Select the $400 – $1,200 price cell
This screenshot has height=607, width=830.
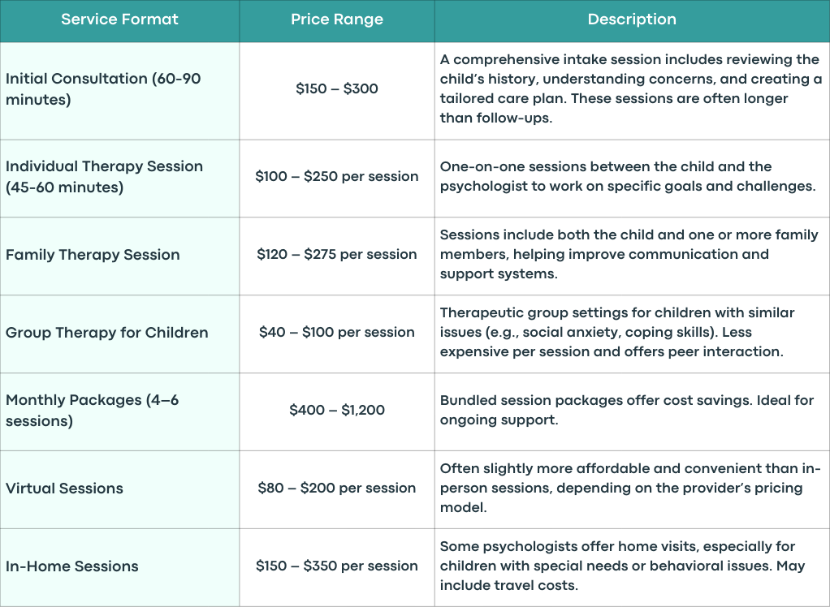point(337,410)
